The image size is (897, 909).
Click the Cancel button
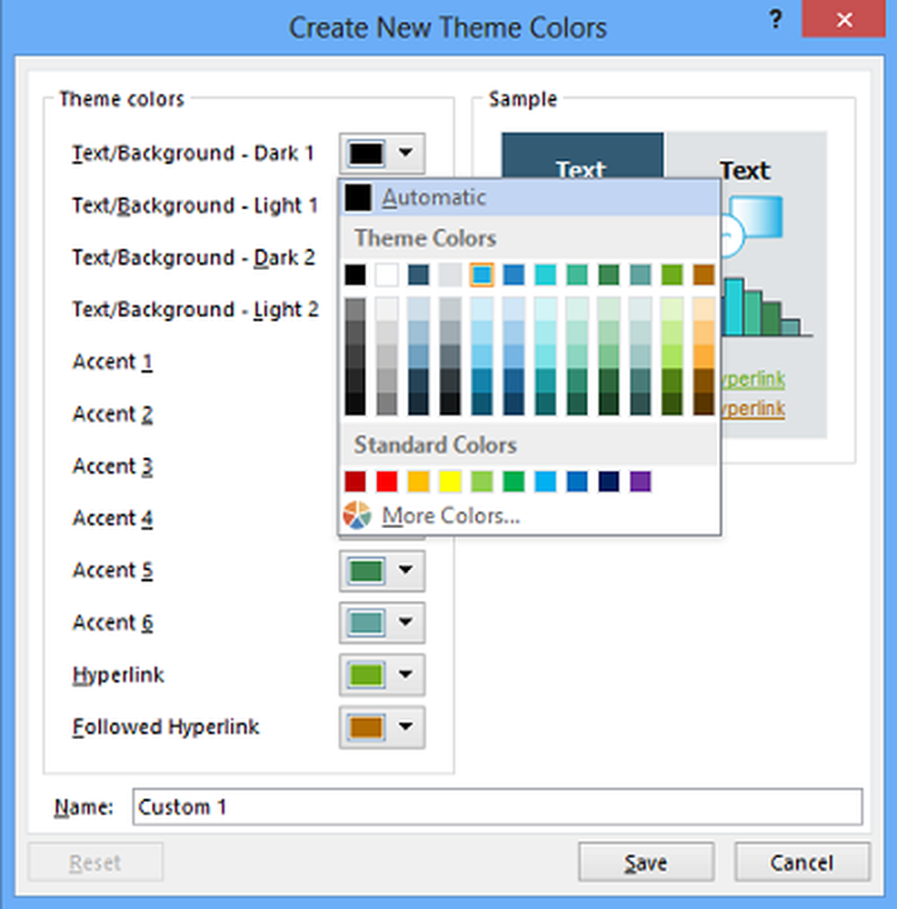pyautogui.click(x=802, y=863)
